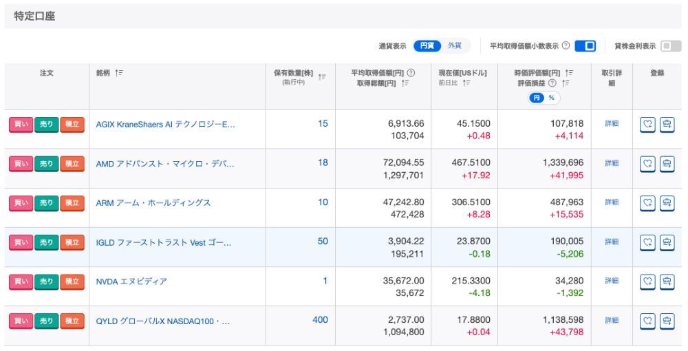
Task: Add IGLD to favorites with heart icon
Action: [647, 242]
